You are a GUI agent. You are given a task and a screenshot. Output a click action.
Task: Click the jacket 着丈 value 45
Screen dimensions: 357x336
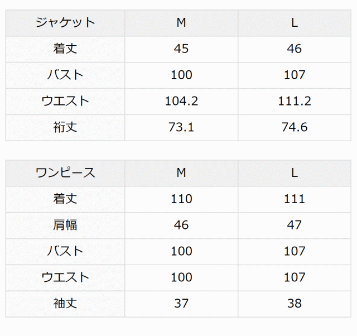click(181, 49)
